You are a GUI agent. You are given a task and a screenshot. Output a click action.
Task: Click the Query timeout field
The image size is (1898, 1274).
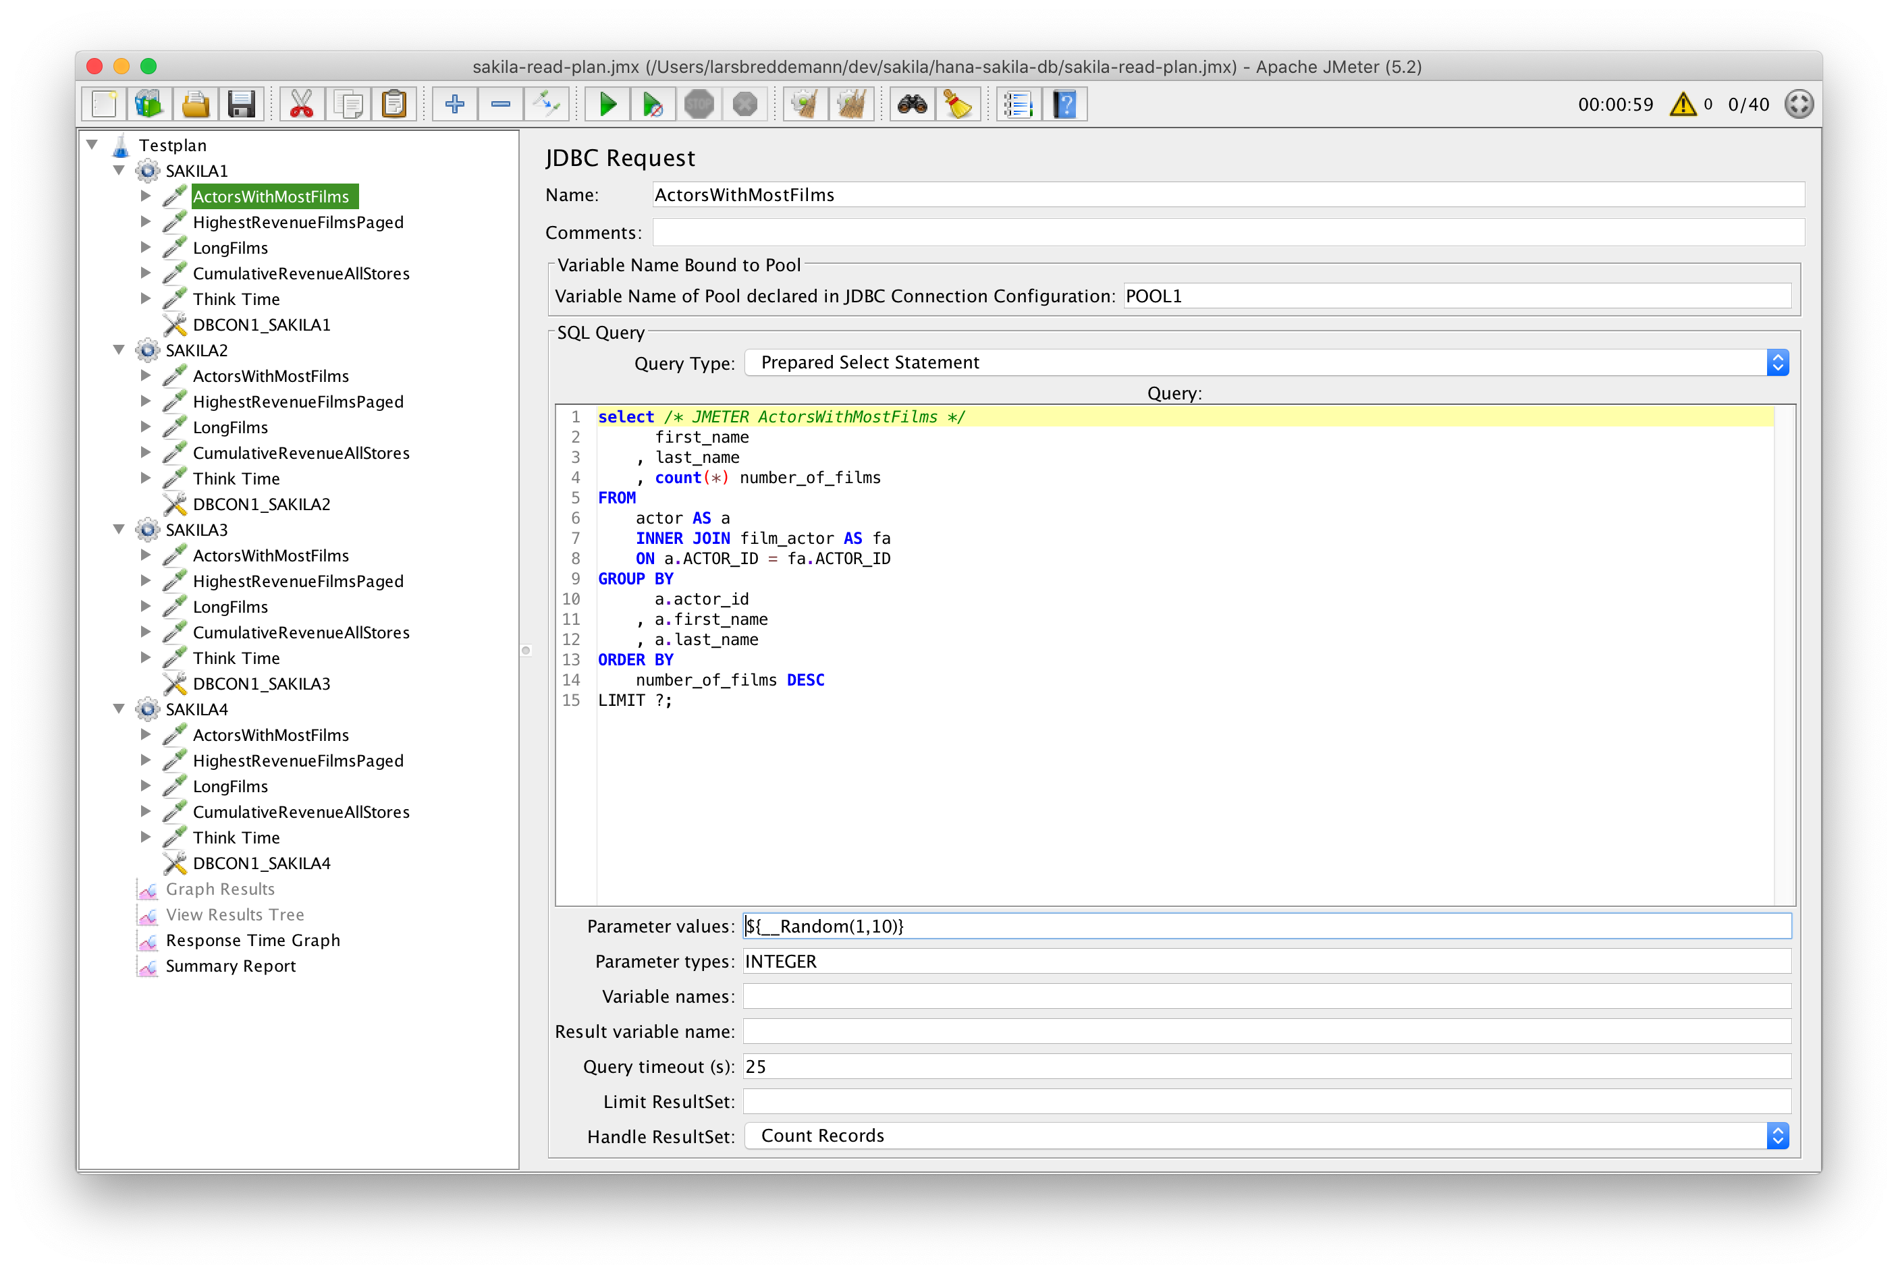(x=1267, y=1067)
